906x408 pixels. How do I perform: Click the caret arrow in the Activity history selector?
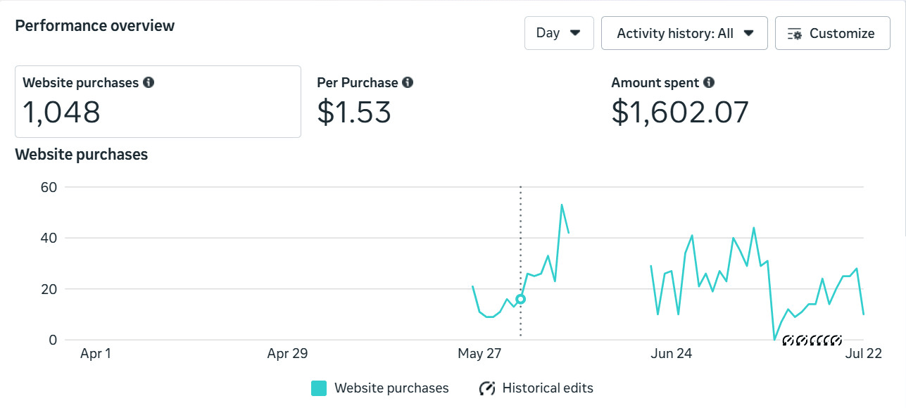(x=748, y=33)
